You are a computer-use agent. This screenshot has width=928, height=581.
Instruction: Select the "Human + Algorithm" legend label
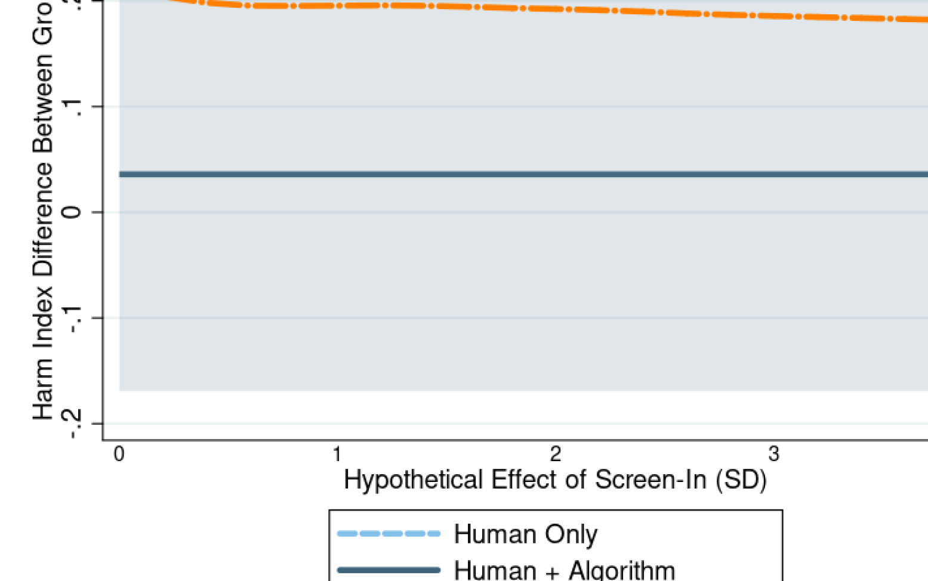564,570
